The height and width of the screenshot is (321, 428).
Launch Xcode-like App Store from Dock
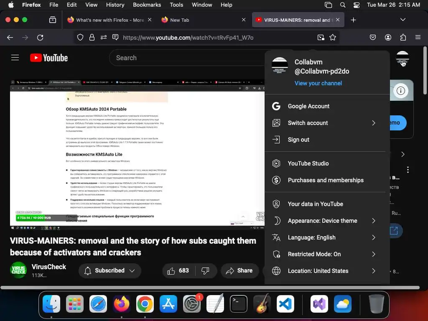coord(168,304)
